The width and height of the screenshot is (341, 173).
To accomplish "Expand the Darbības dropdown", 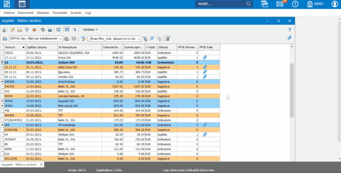I will click(x=90, y=30).
